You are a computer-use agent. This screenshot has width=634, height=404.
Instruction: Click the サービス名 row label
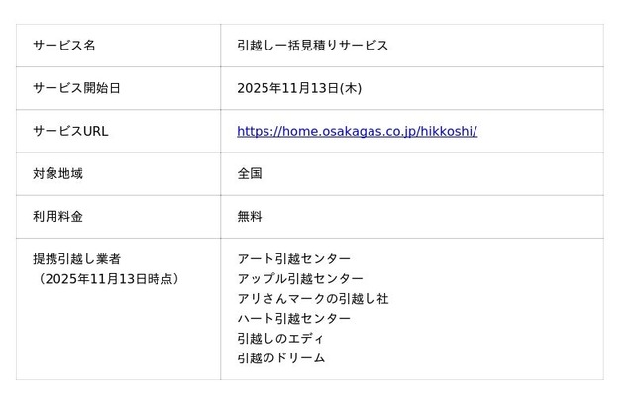point(64,46)
